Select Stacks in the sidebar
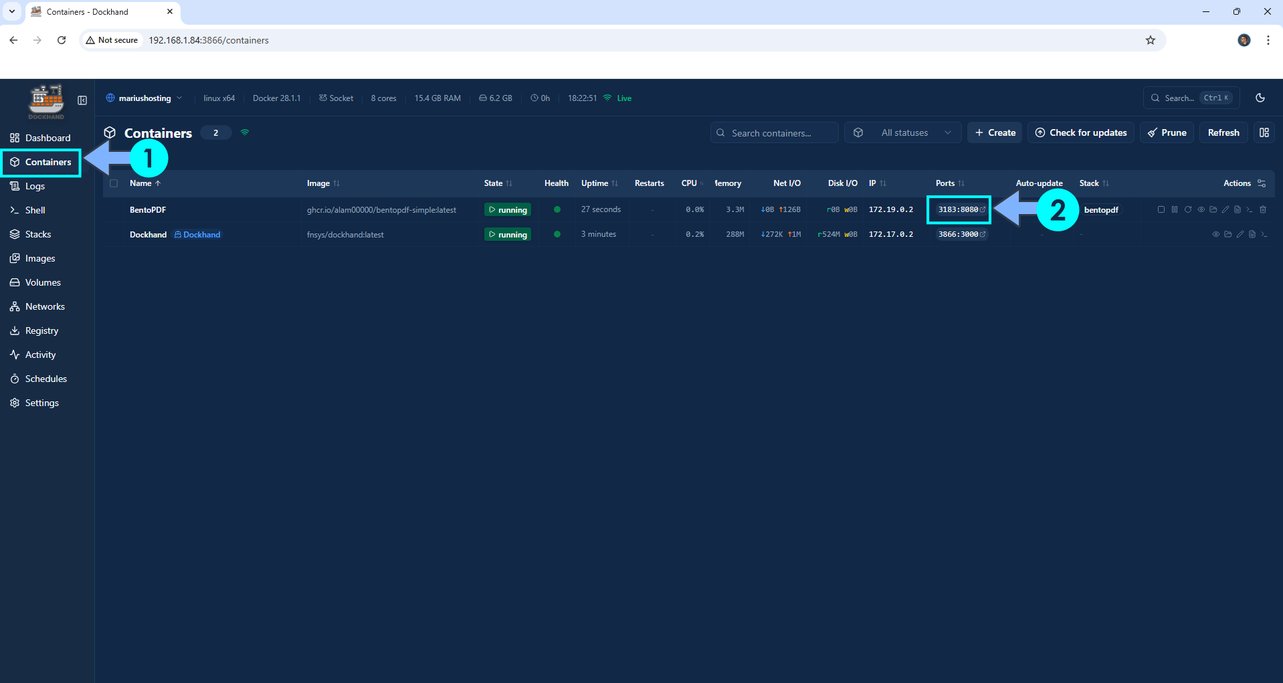Viewport: 1283px width, 683px height. click(37, 233)
